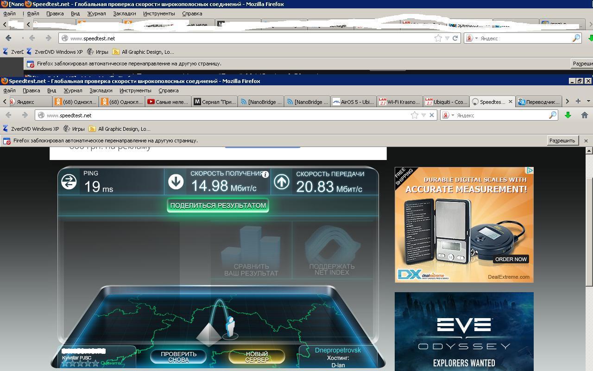The height and width of the screenshot is (371, 593).
Task: Click the ПРОВЕРИТЬ СНОВА button
Action: (x=178, y=357)
